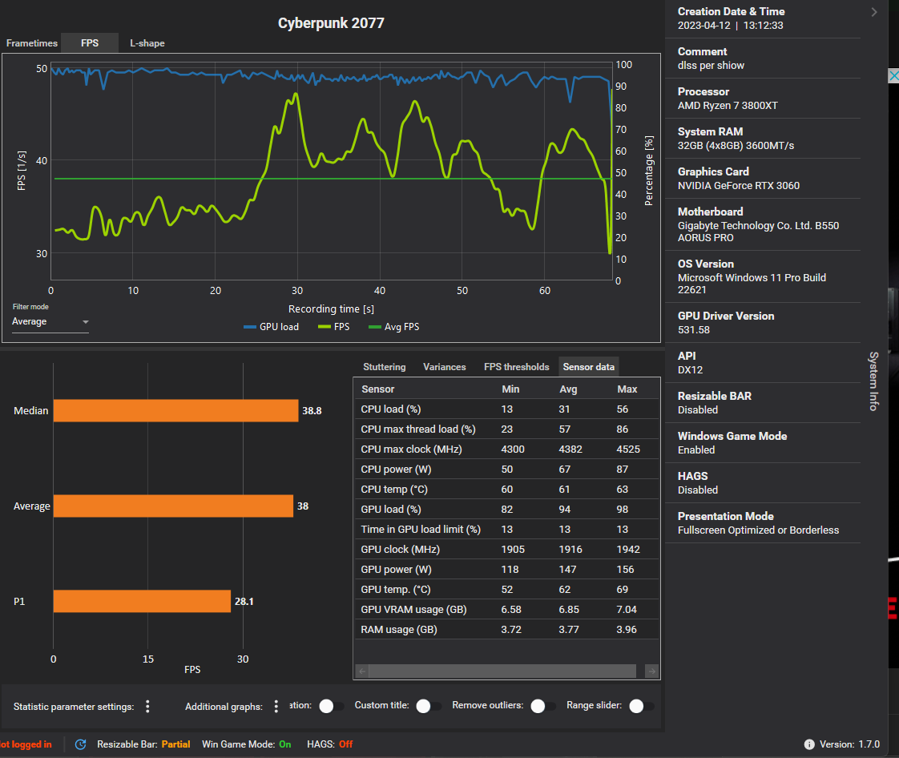The height and width of the screenshot is (758, 899).
Task: Toggle the Range slider switch
Action: (x=641, y=706)
